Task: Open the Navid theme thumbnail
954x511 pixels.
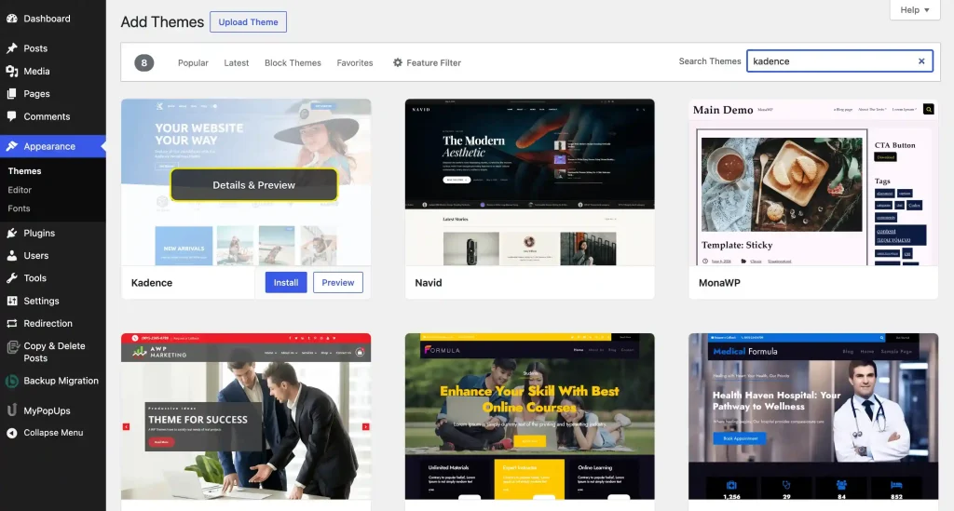Action: click(530, 182)
